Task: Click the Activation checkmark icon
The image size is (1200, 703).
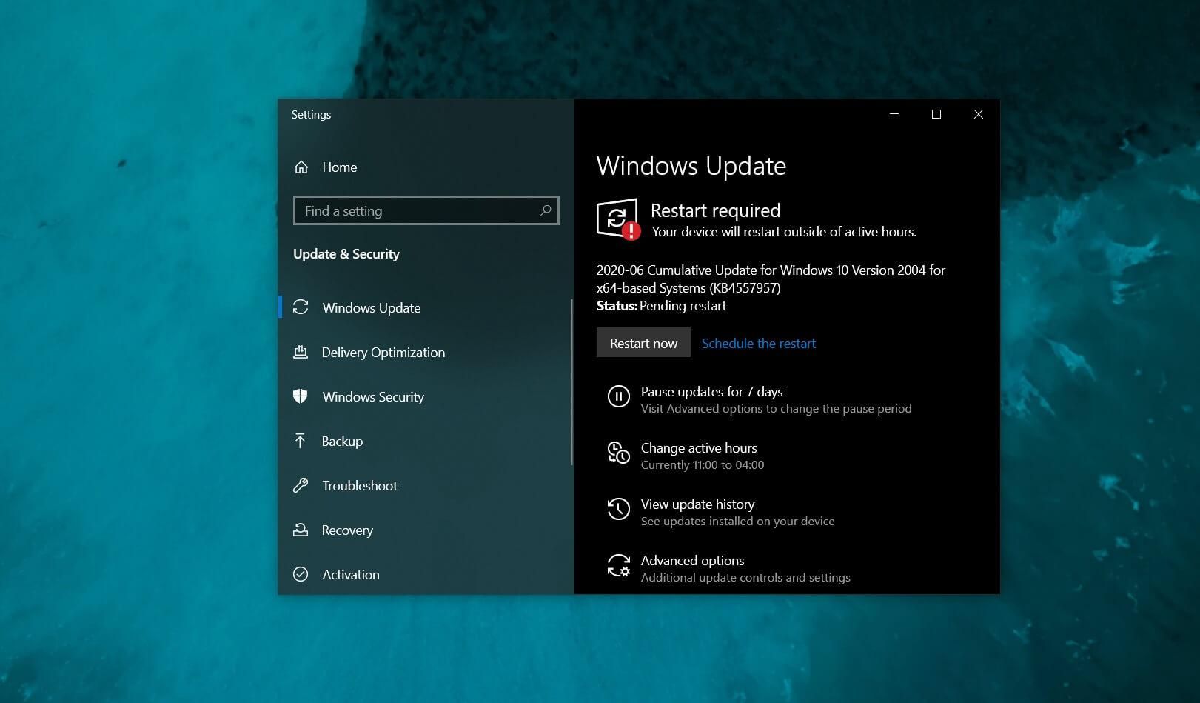Action: click(301, 574)
